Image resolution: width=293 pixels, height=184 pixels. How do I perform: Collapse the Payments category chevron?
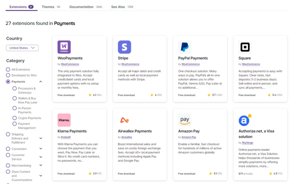pos(41,82)
